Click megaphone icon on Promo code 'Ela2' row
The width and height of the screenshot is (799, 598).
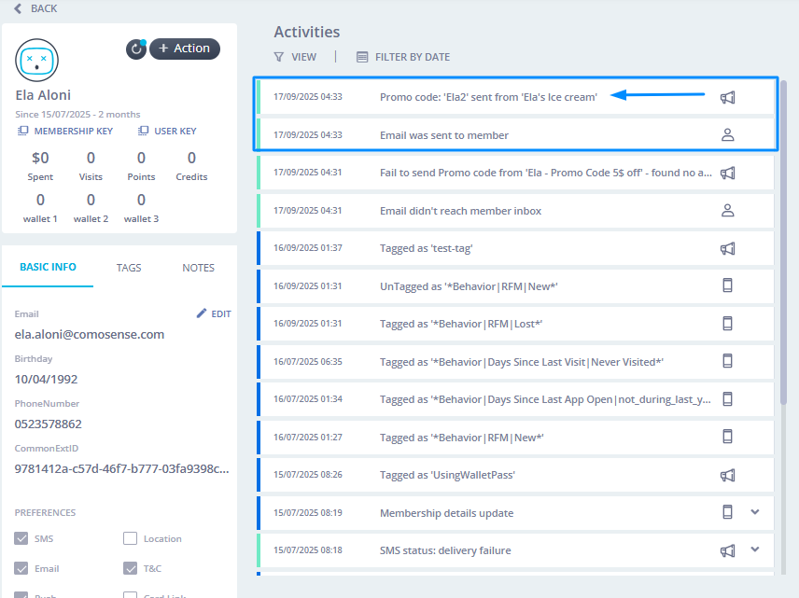coord(728,97)
